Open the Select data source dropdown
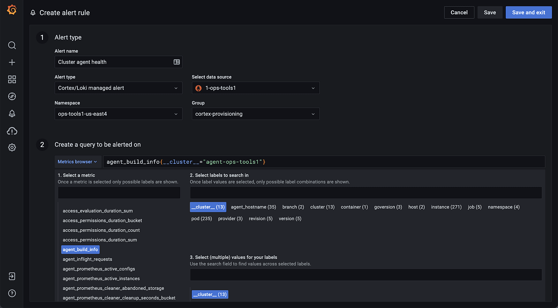 [255, 88]
